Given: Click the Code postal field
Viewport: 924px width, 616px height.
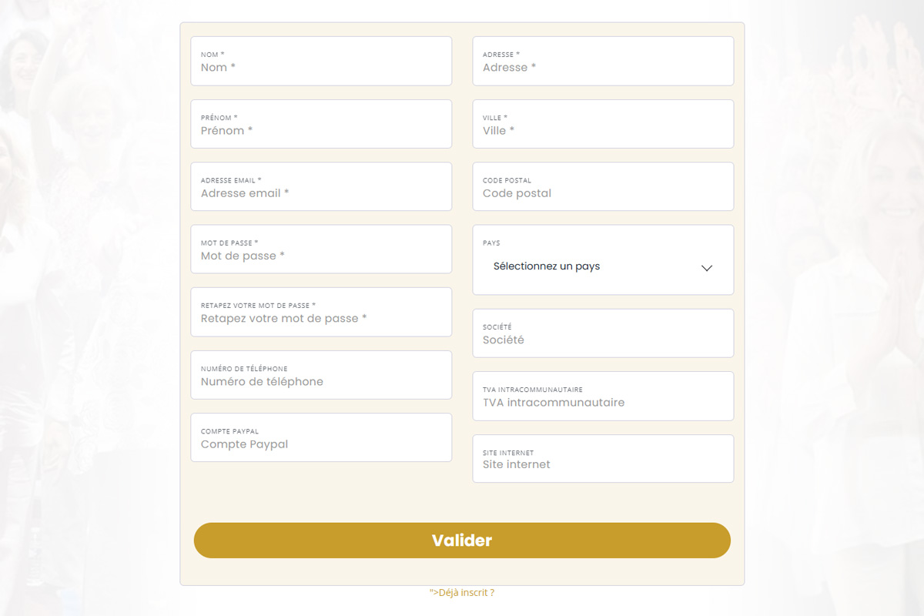Looking at the screenshot, I should [602, 193].
